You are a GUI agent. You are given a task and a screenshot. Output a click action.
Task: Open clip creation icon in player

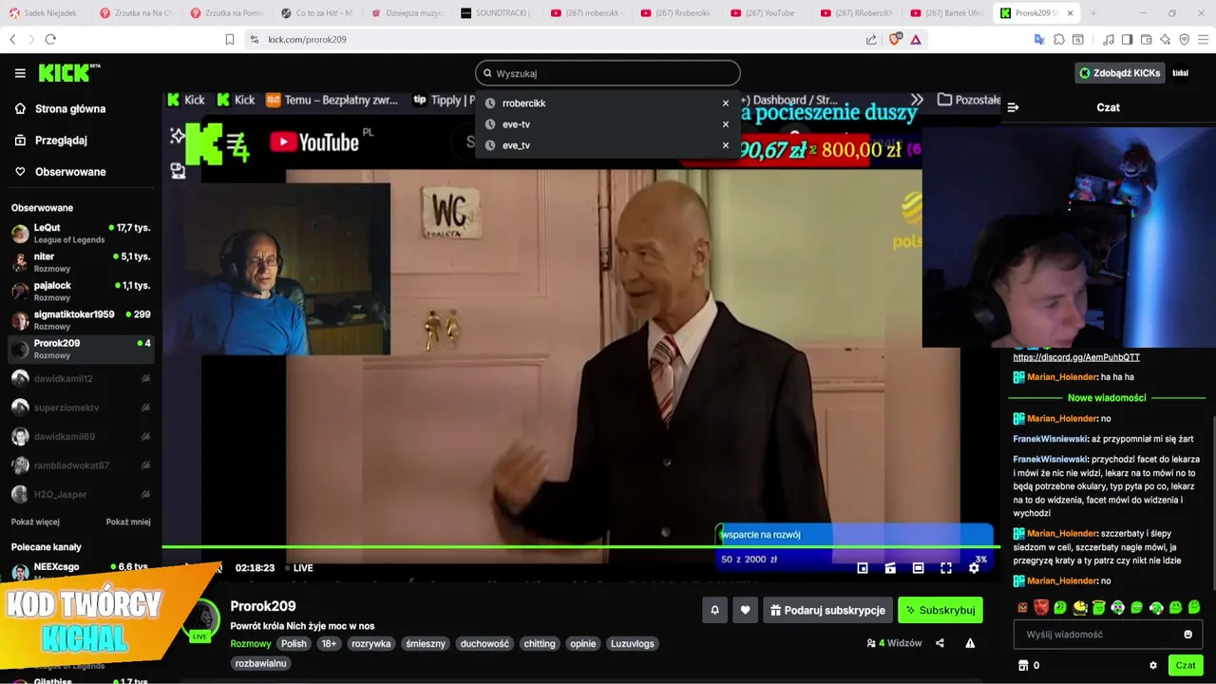click(890, 568)
